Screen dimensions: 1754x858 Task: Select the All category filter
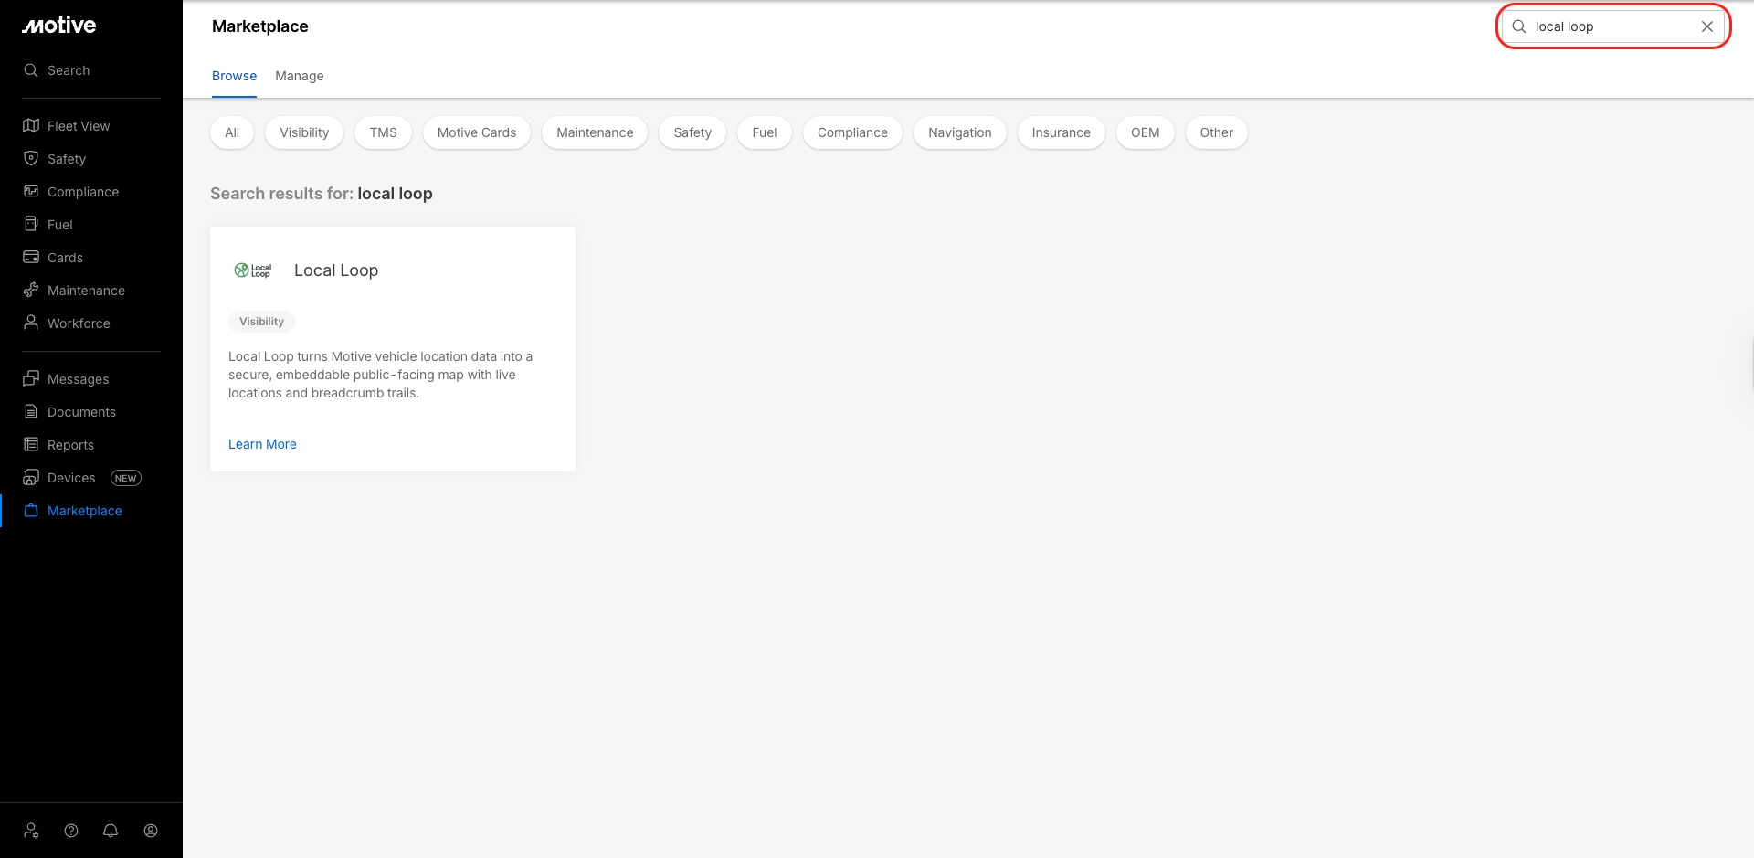[x=232, y=132]
